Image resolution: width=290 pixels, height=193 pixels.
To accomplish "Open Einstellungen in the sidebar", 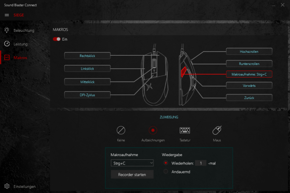I will click(24, 186).
